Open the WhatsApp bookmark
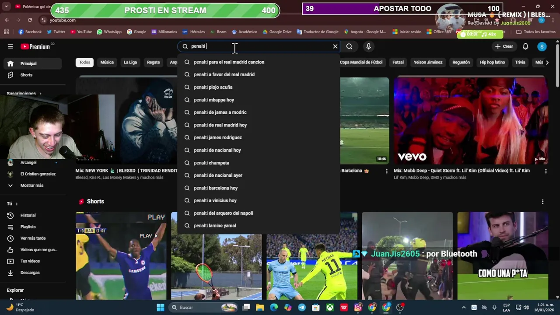 [109, 32]
